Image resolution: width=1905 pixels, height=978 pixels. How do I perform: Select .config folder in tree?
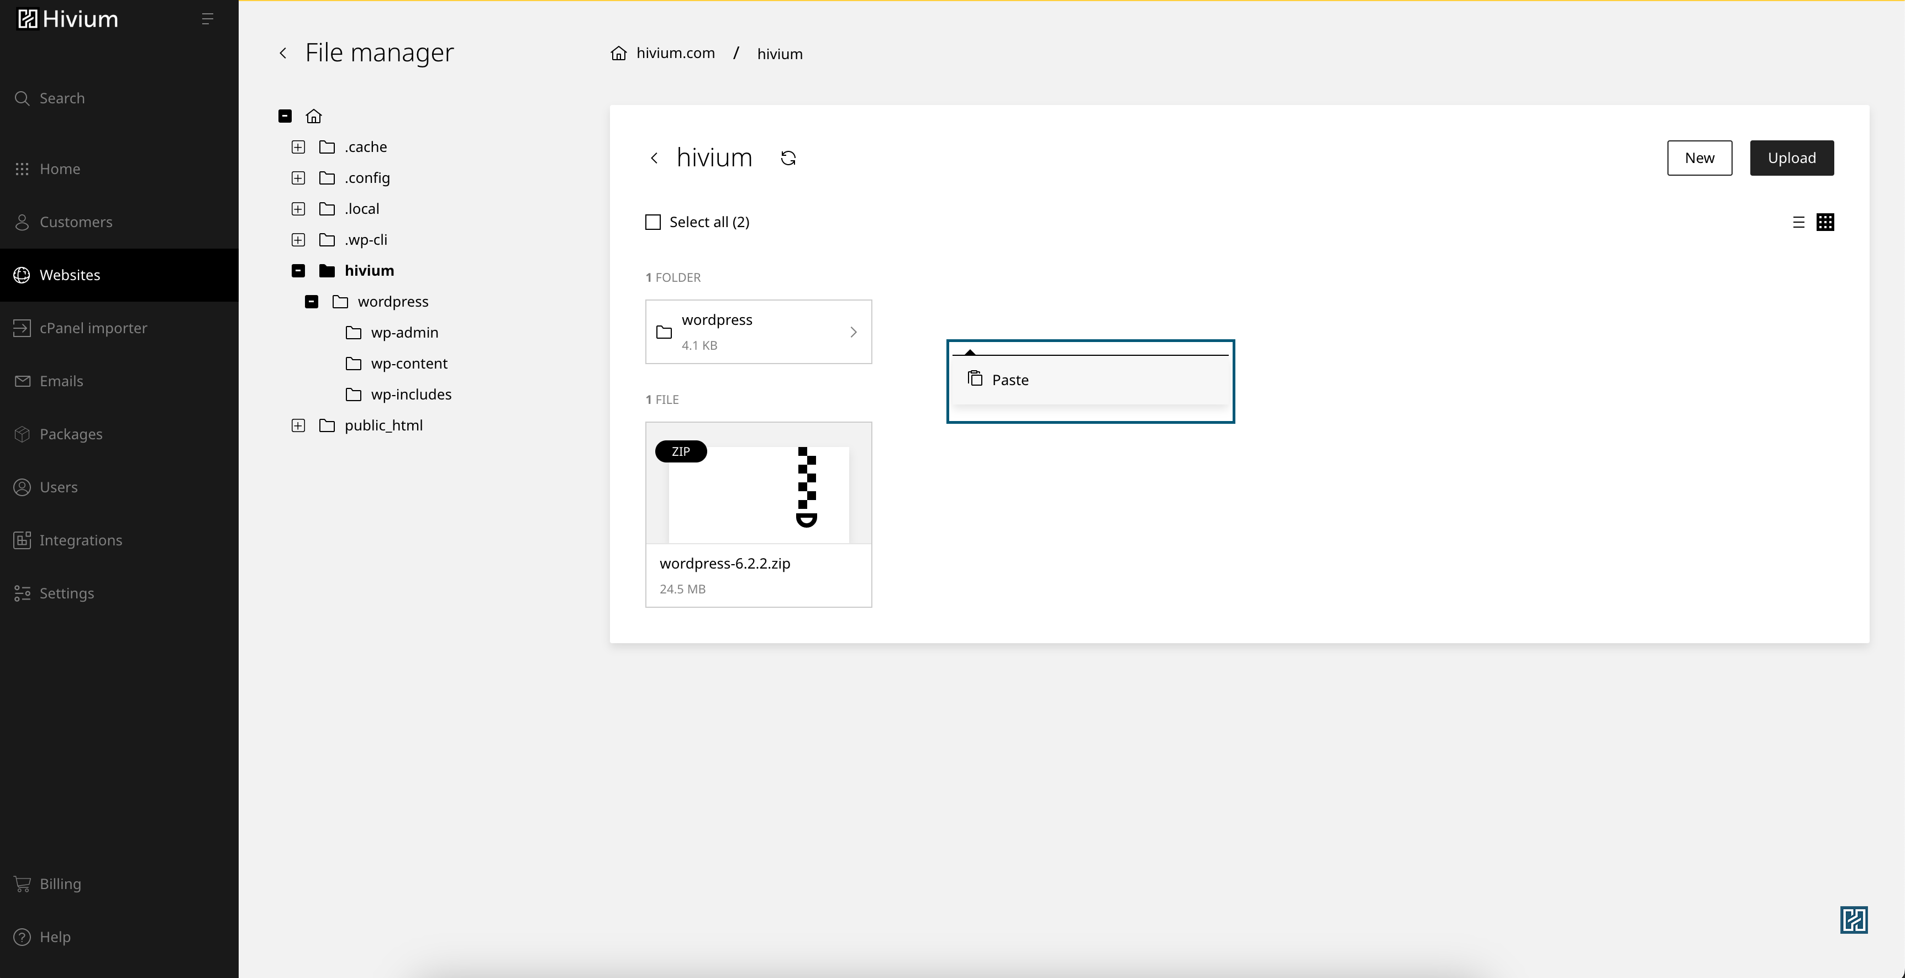tap(354, 178)
